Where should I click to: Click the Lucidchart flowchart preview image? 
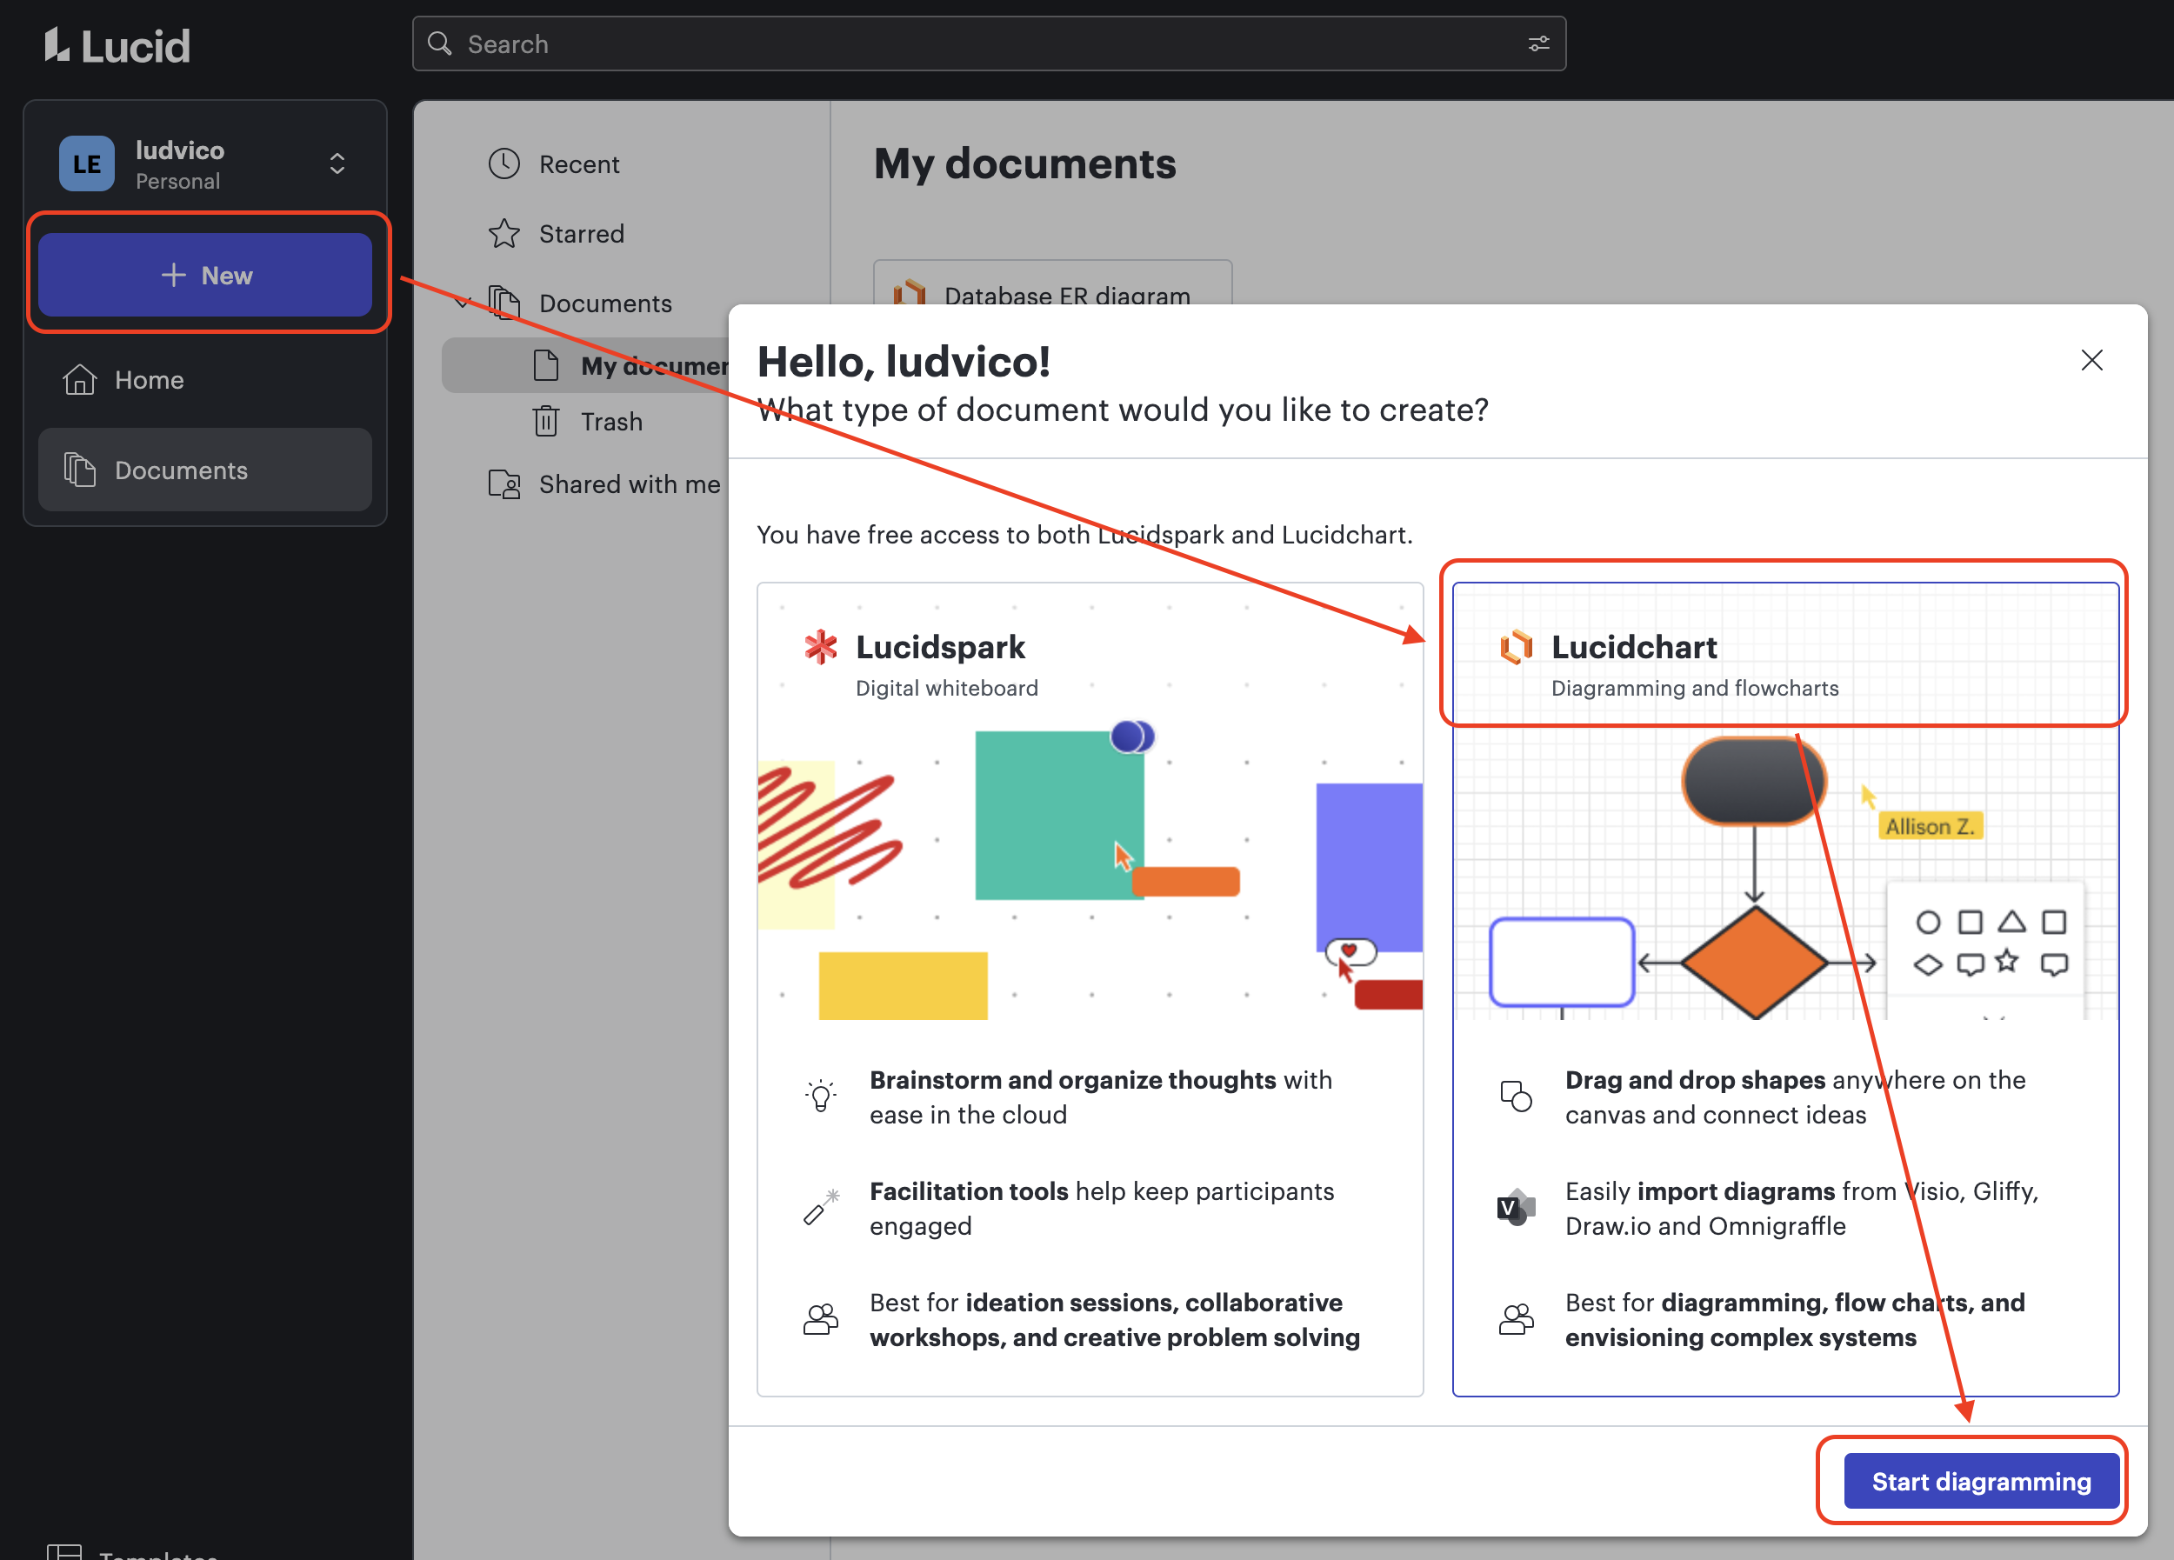click(x=1784, y=876)
